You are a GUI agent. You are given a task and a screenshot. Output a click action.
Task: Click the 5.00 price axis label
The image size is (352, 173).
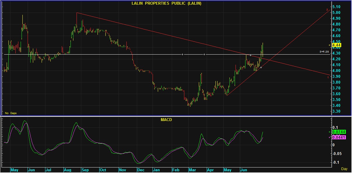tap(337, 12)
